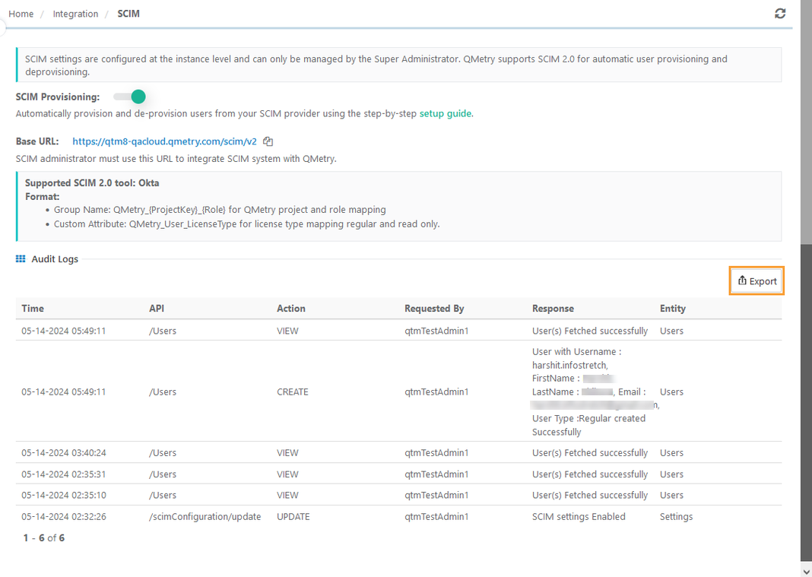The height and width of the screenshot is (577, 812).
Task: Click the Entity column header
Action: click(x=672, y=308)
